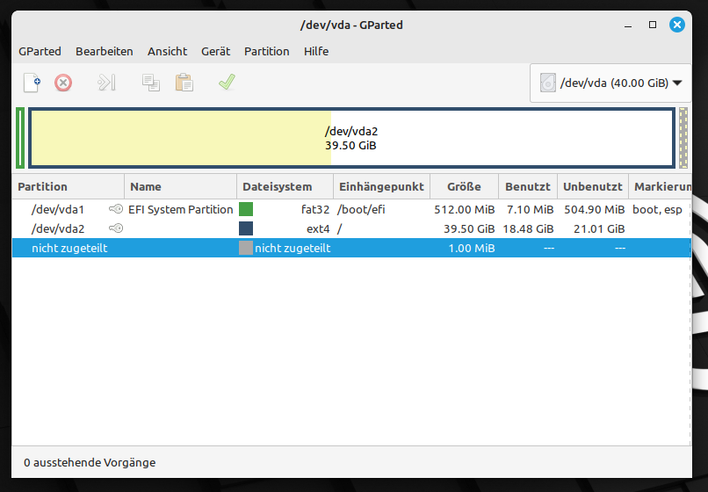Viewport: 708px width, 492px height.
Task: Click the 512.00 MiB size value
Action: [464, 210]
